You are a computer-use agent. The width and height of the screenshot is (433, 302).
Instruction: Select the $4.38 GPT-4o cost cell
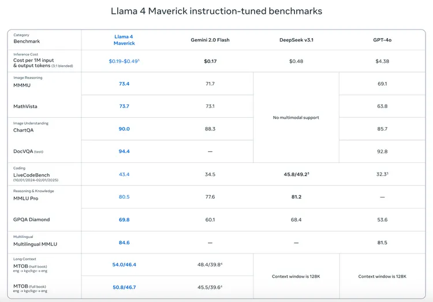(382, 61)
